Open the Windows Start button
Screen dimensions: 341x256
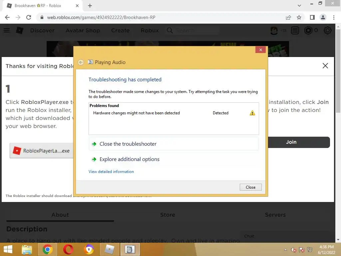[x=8, y=249]
